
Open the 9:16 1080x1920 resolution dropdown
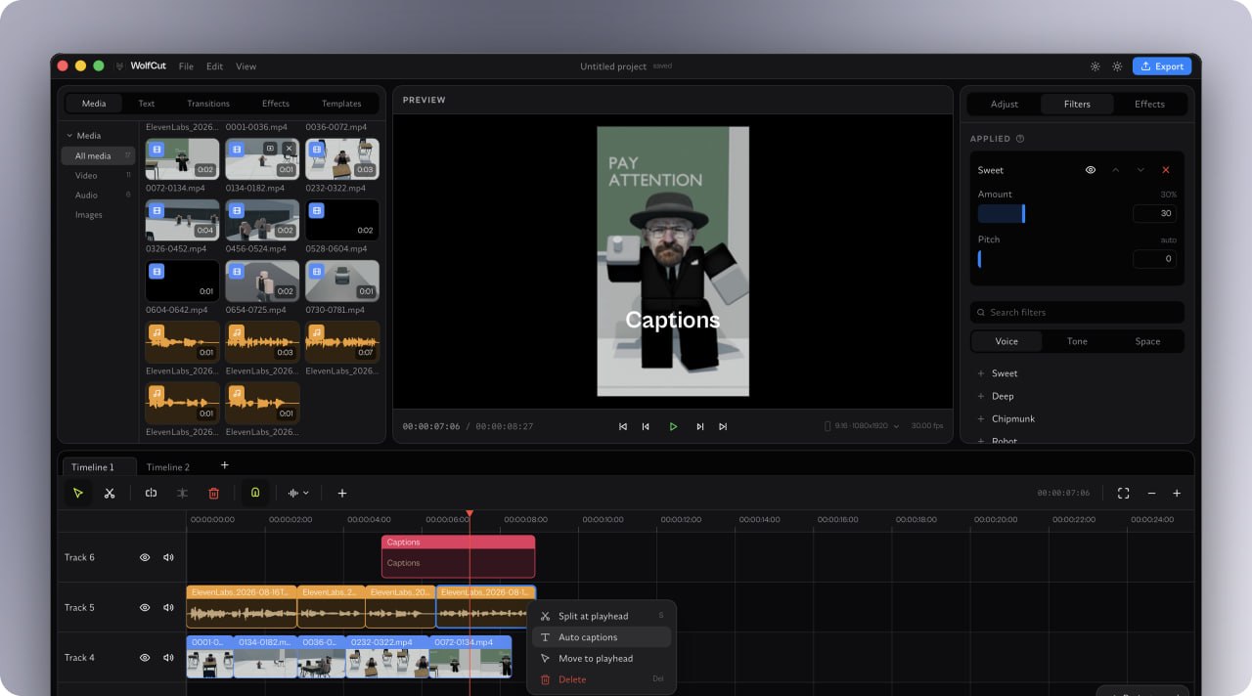click(x=863, y=426)
